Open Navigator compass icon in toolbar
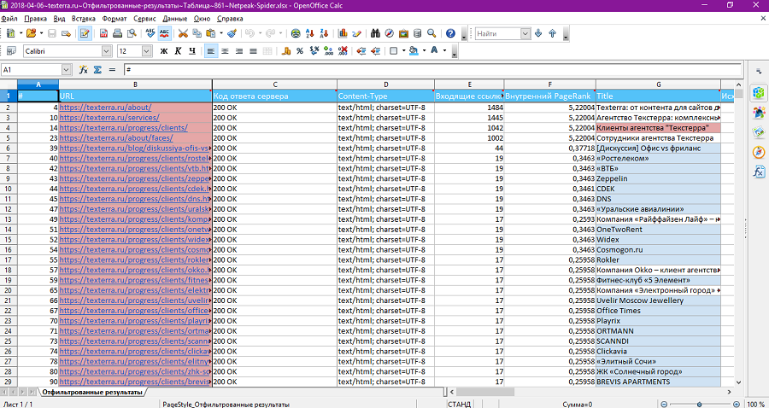 coord(390,33)
